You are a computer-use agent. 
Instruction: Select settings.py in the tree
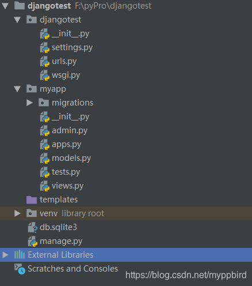(72, 48)
